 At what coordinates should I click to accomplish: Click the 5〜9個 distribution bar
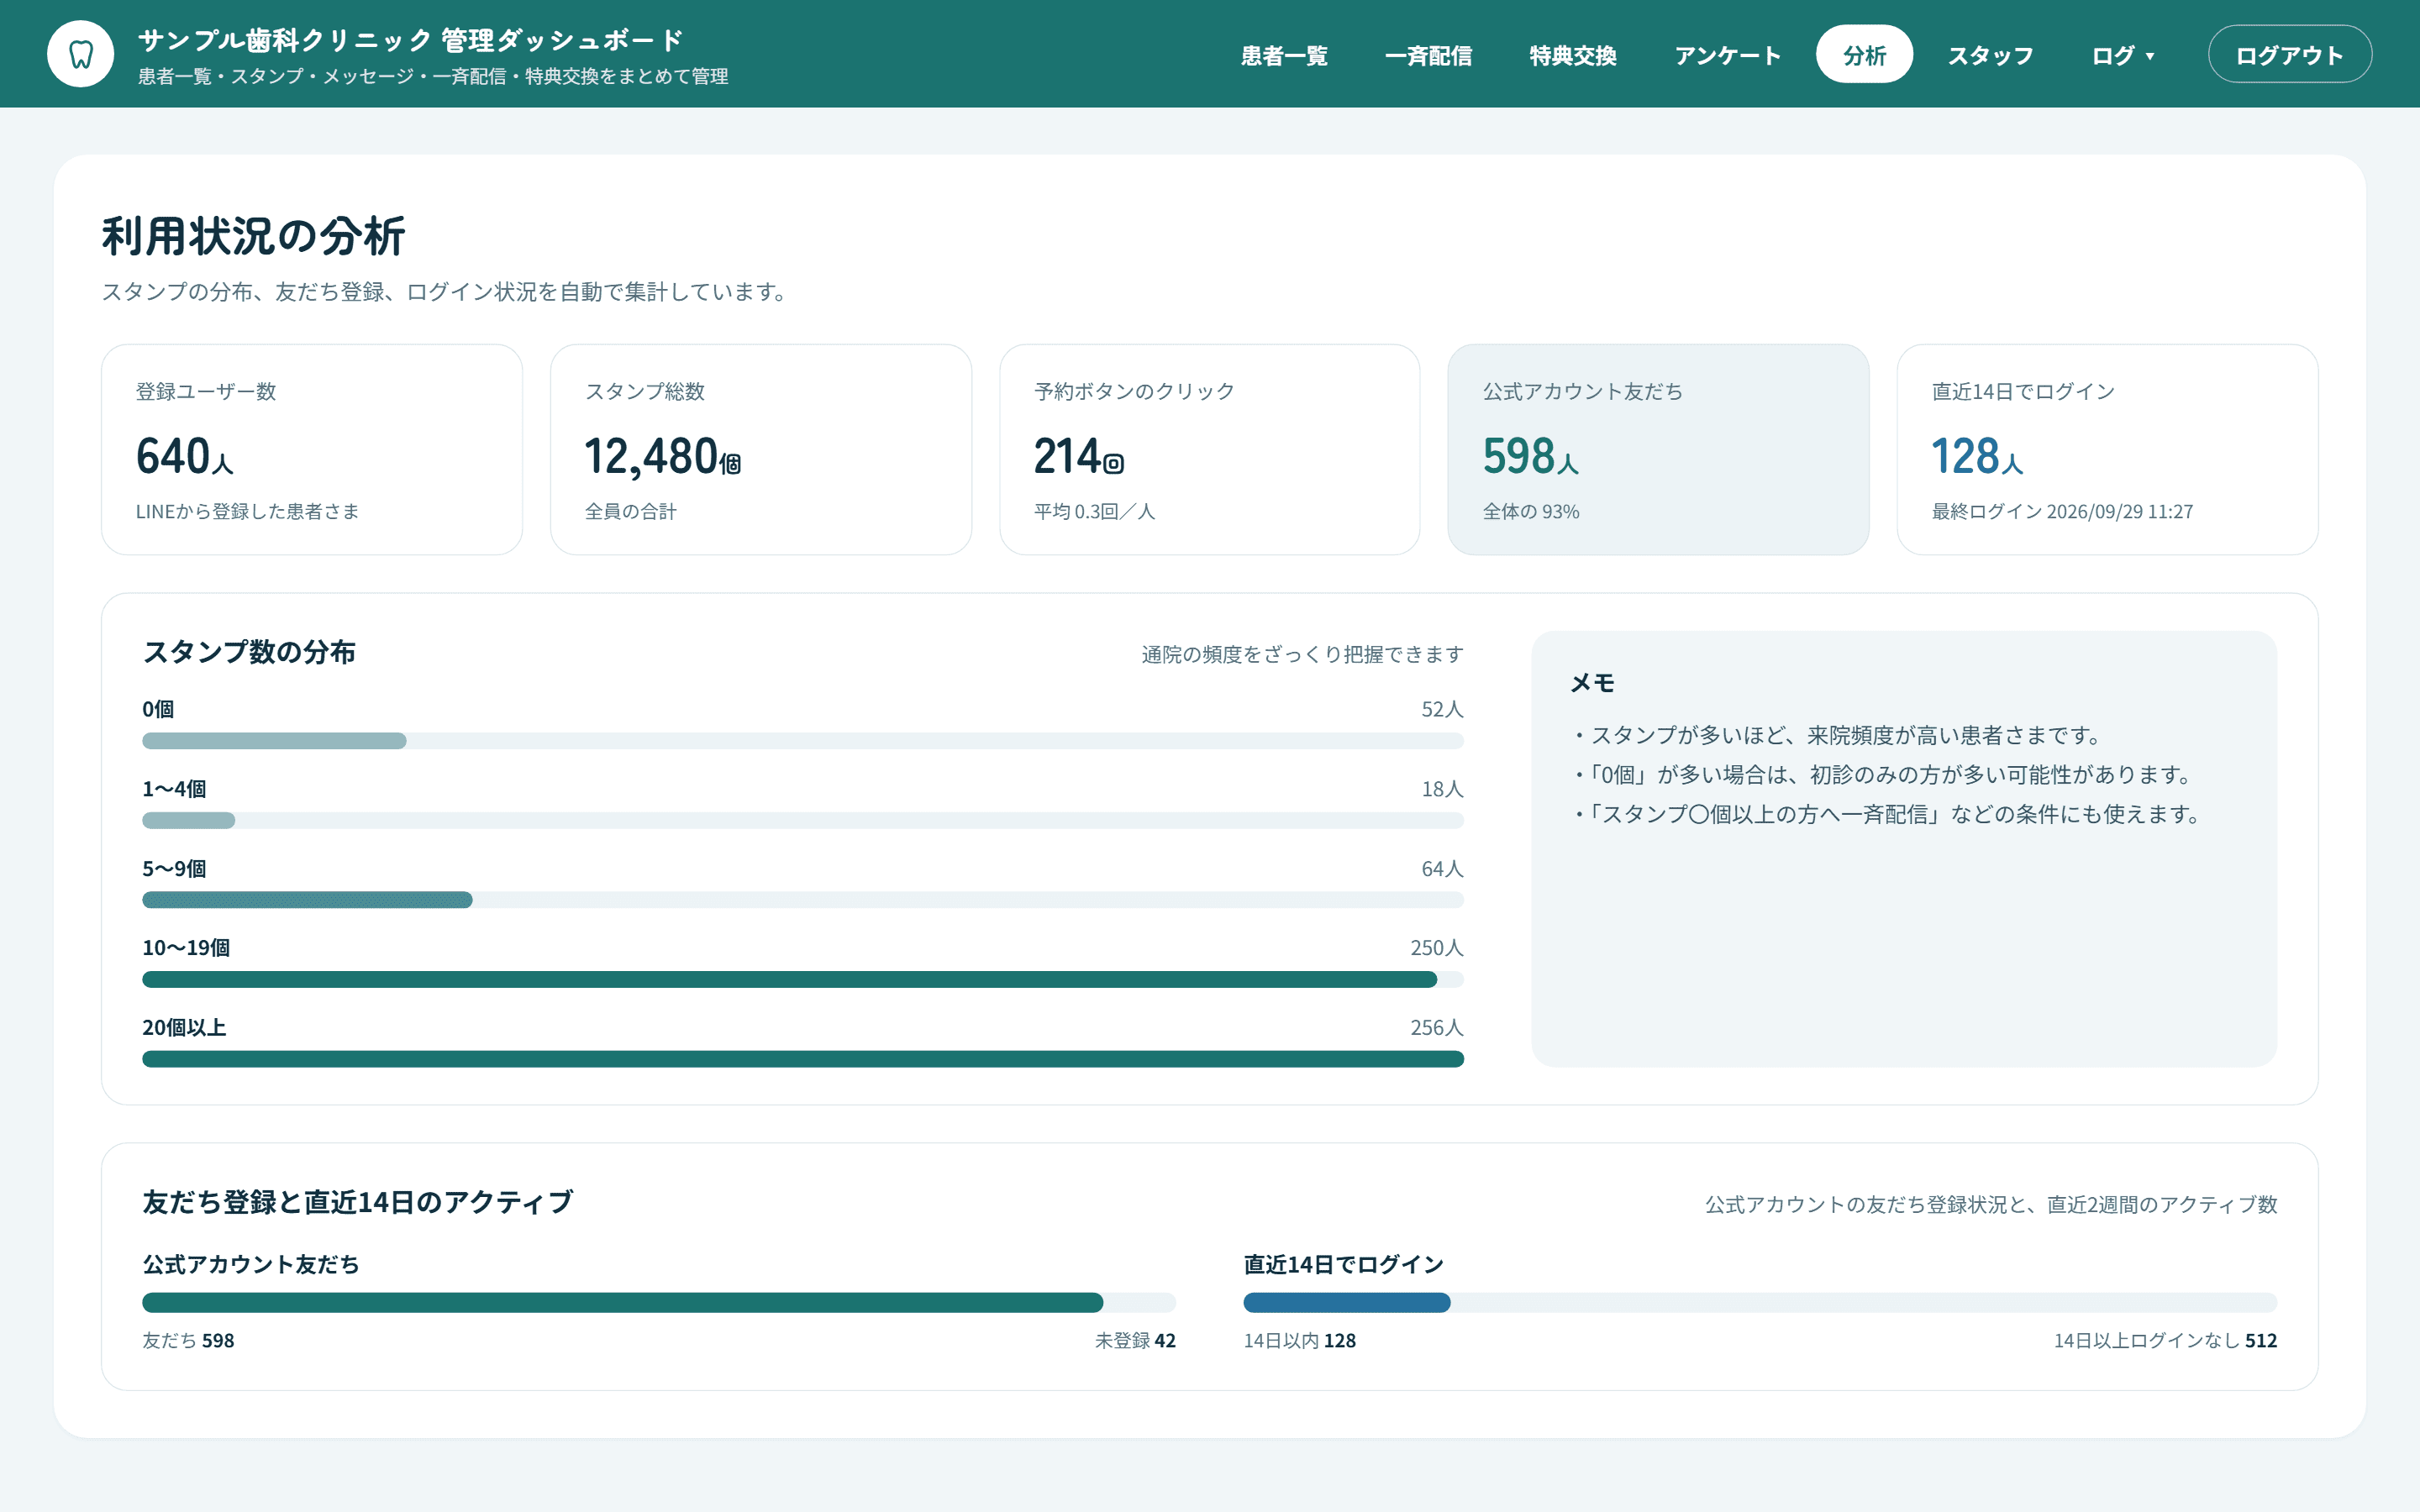(803, 900)
